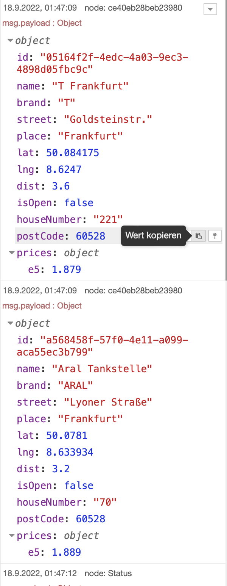Click the first msg.payload : Object label
This screenshot has height=586, width=227.
[42, 23]
